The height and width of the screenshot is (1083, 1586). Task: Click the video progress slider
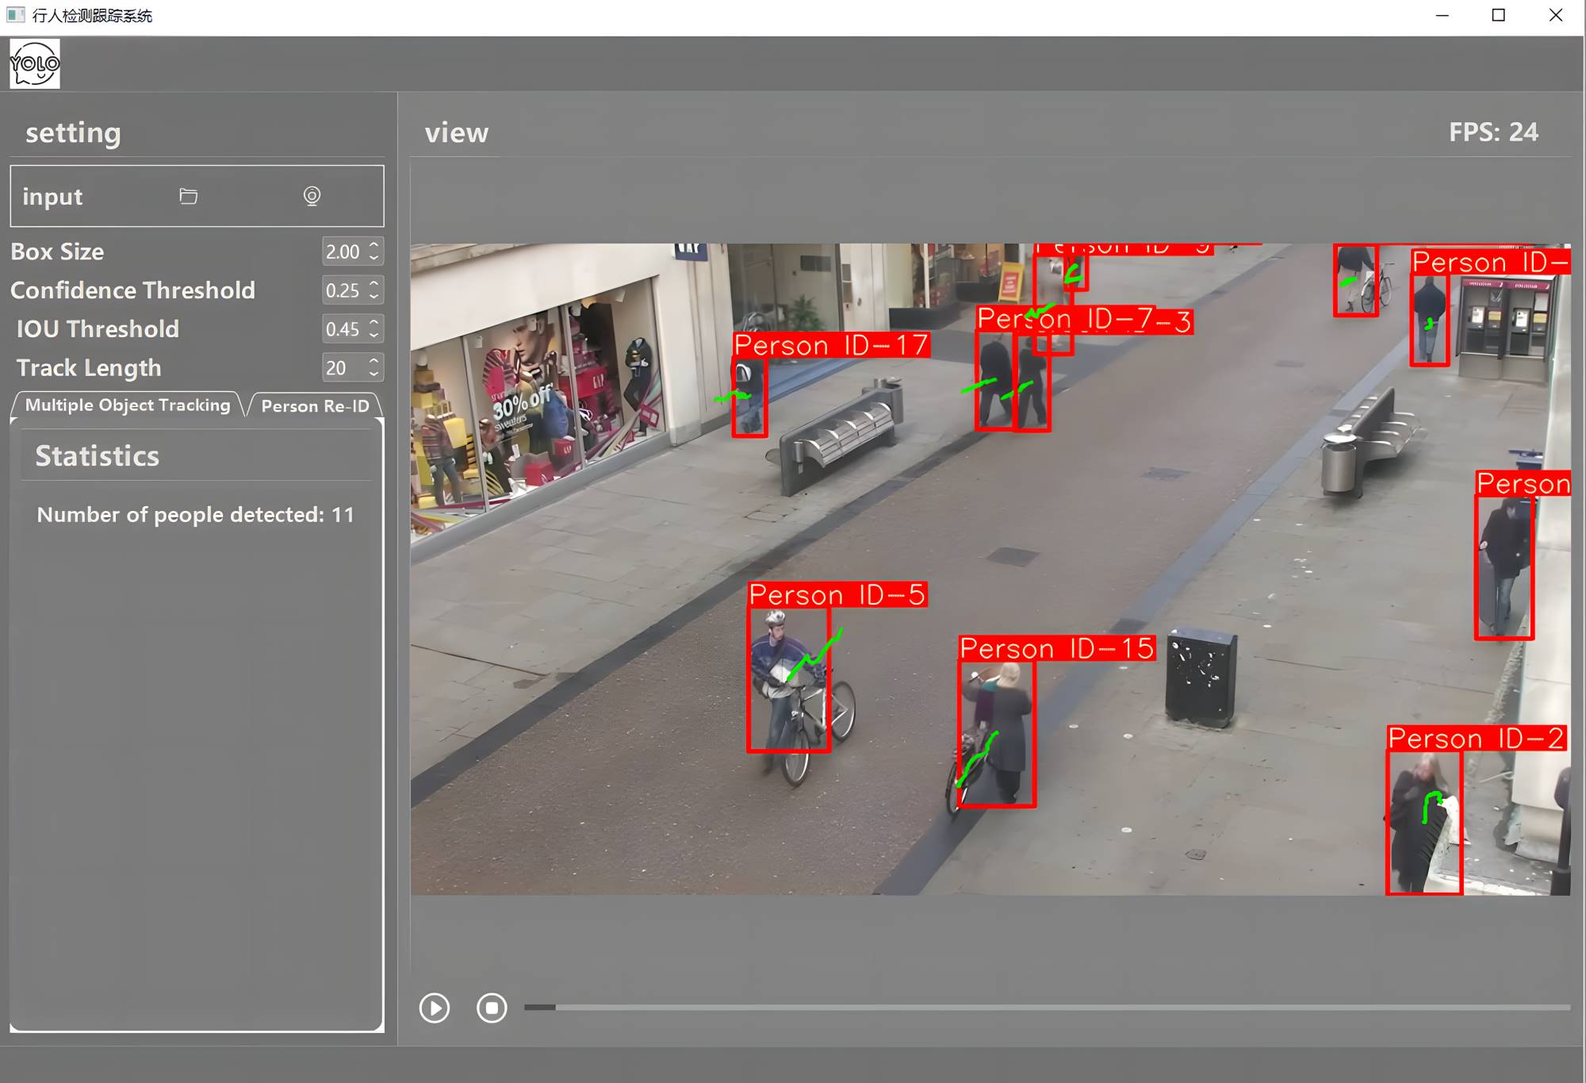pos(1047,1008)
